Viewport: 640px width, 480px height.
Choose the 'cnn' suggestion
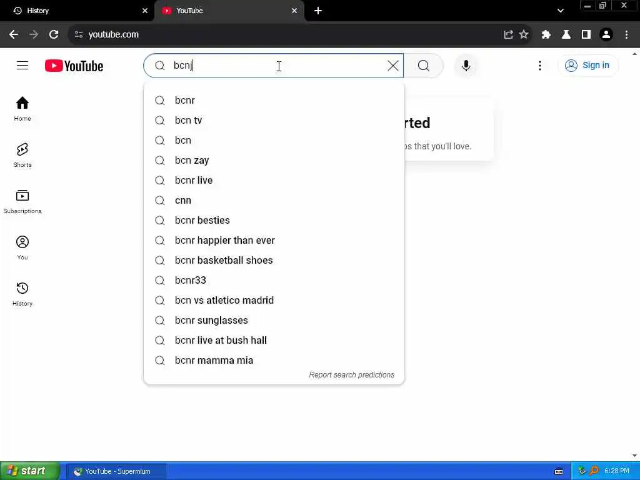coord(274,201)
